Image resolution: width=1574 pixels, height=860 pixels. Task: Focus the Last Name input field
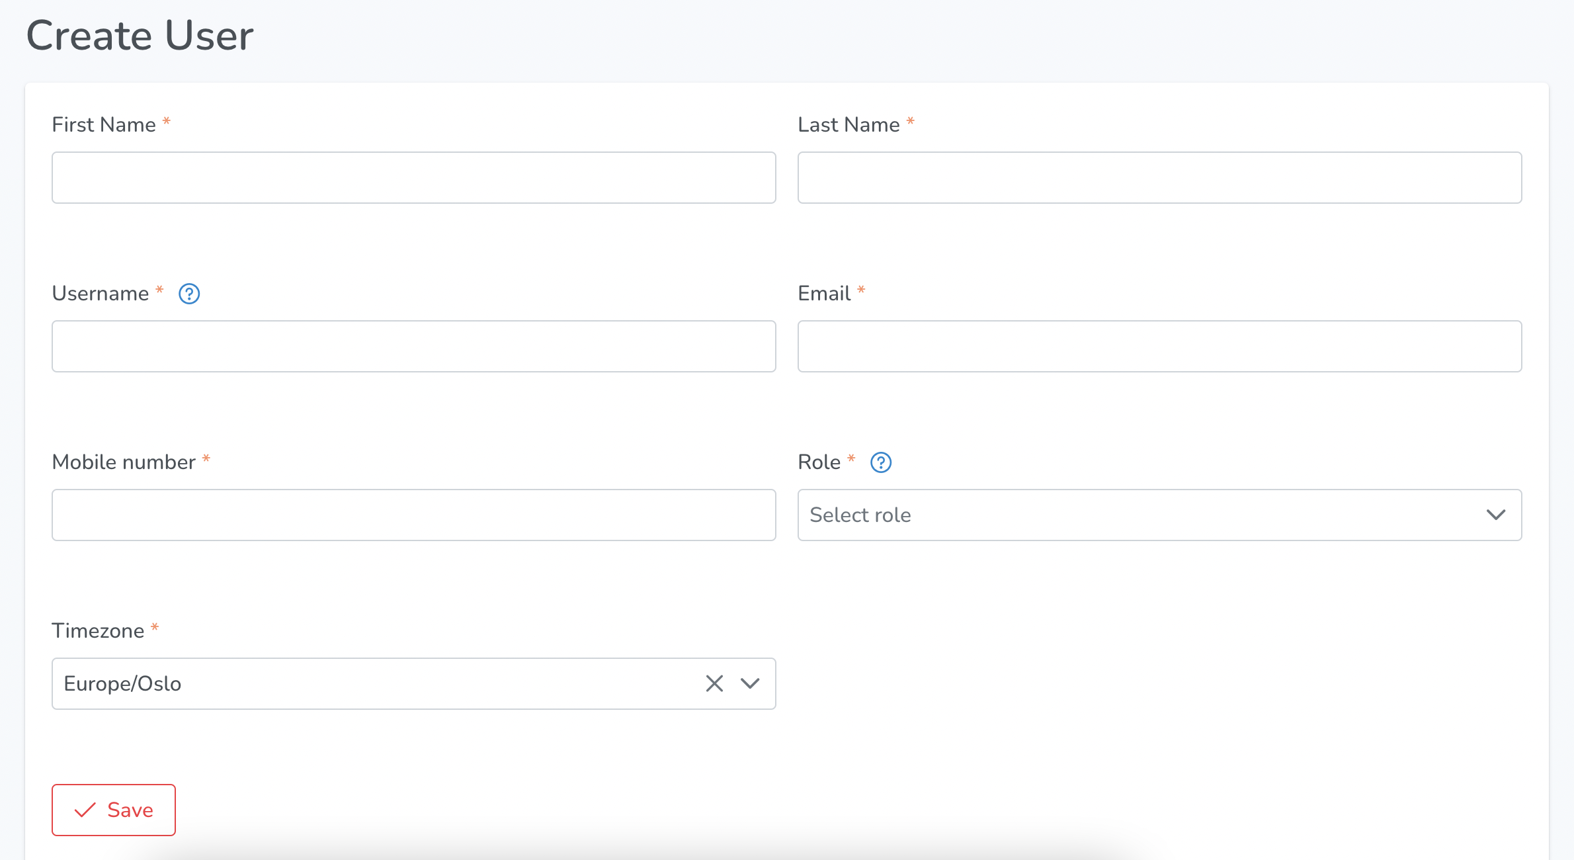click(1159, 177)
